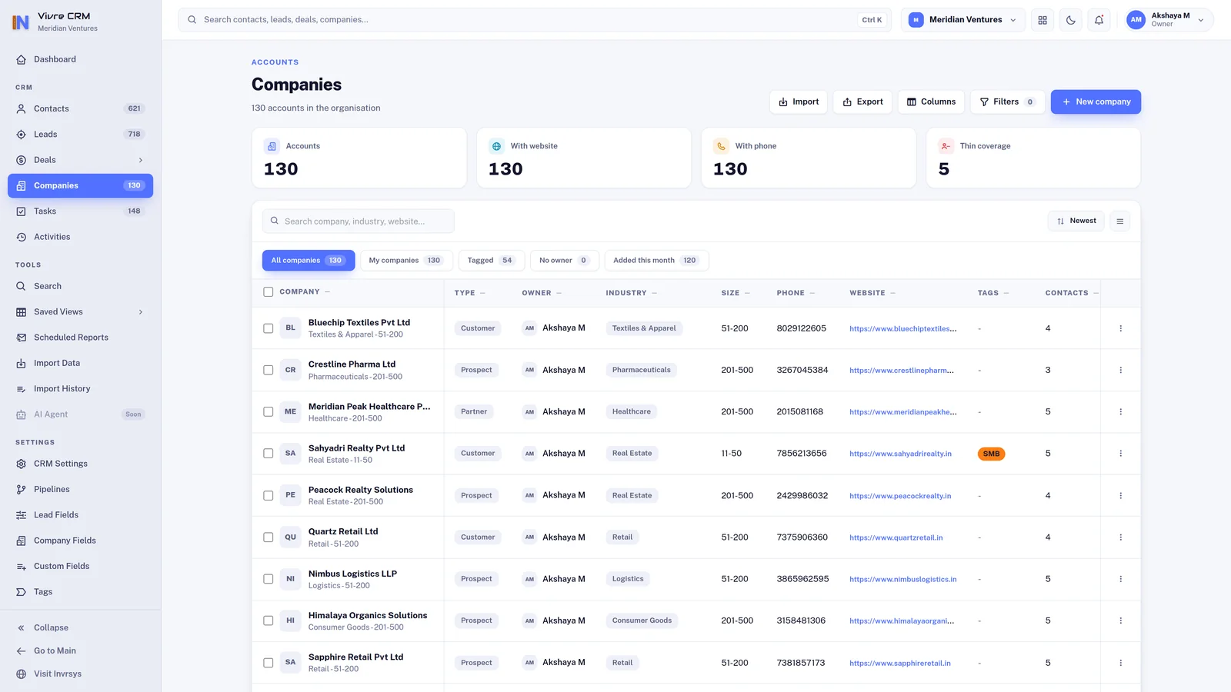Click the Import button
The width and height of the screenshot is (1231, 692).
799,101
